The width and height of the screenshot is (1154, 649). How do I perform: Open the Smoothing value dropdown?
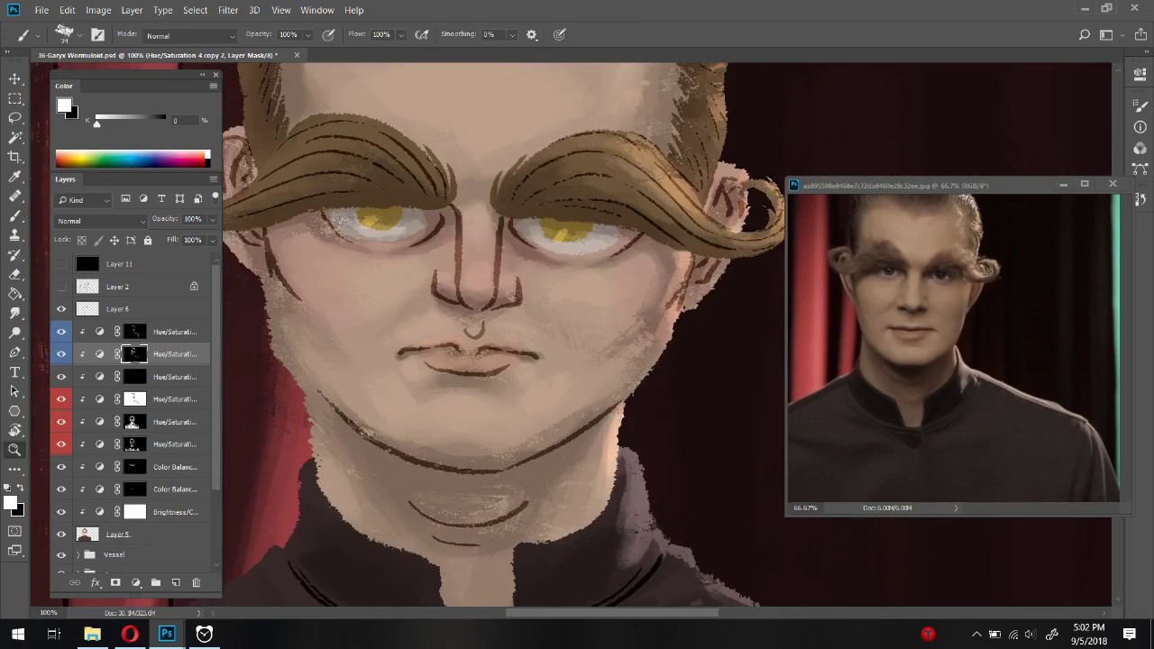pos(511,35)
